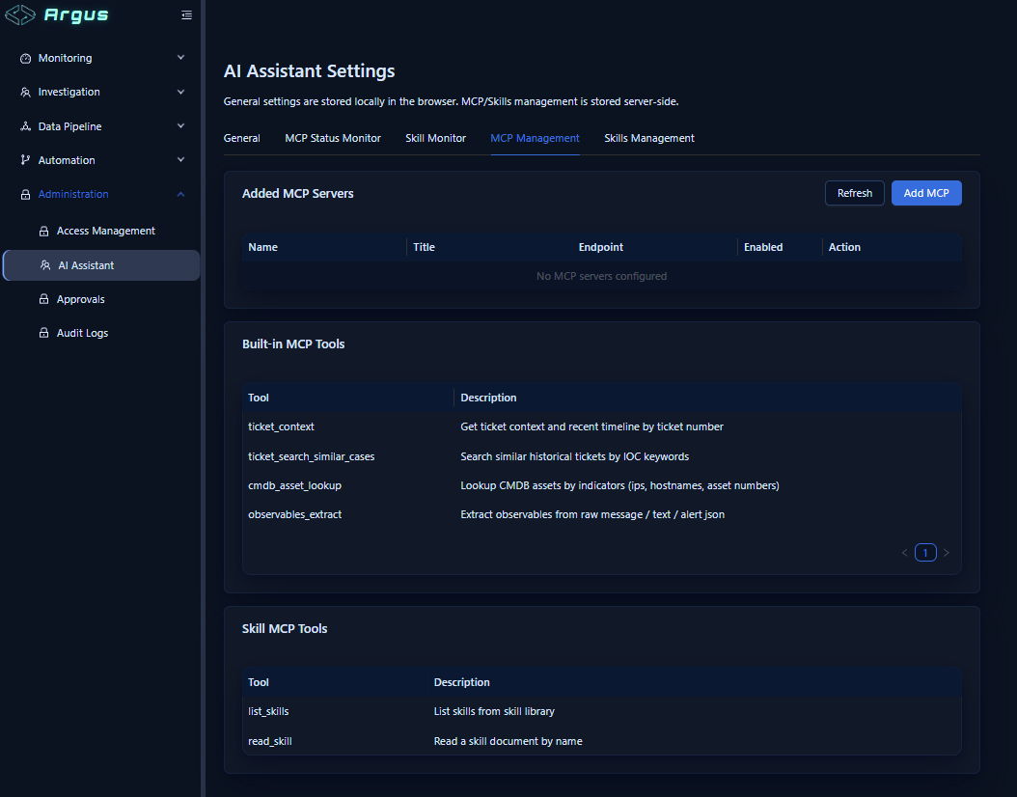Click the Automation branch icon
The width and height of the screenshot is (1017, 797).
point(25,160)
